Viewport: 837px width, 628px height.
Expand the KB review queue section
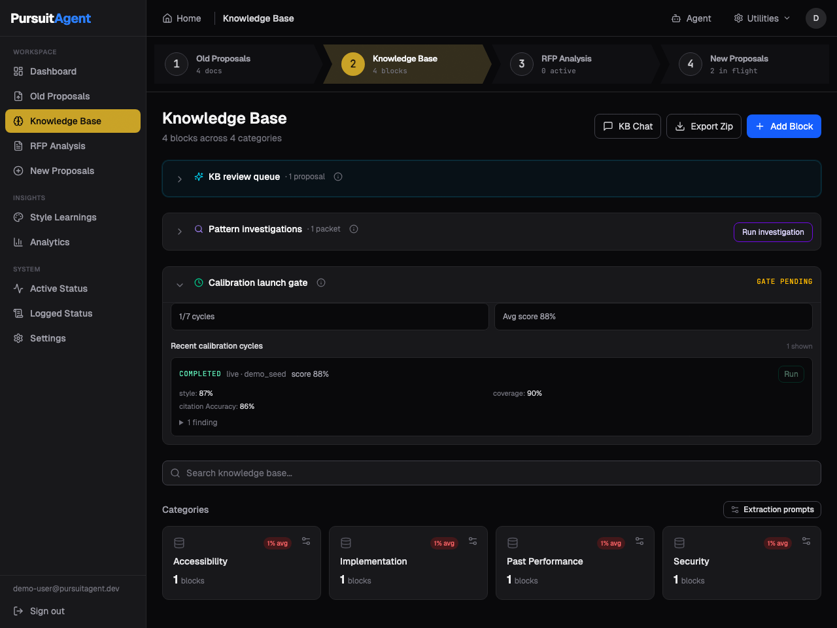tap(180, 179)
